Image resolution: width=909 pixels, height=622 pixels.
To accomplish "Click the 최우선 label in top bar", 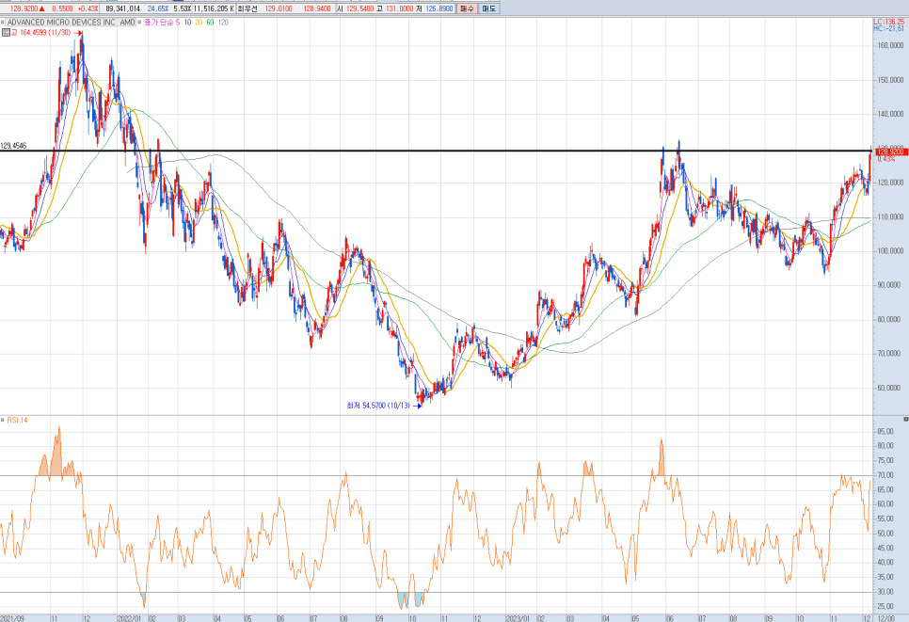I will [247, 8].
